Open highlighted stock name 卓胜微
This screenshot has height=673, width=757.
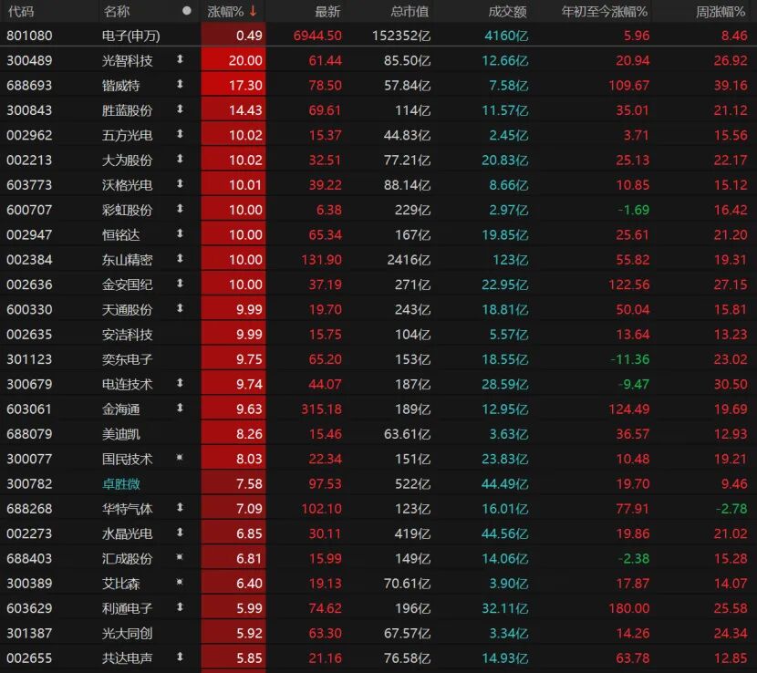tap(120, 484)
